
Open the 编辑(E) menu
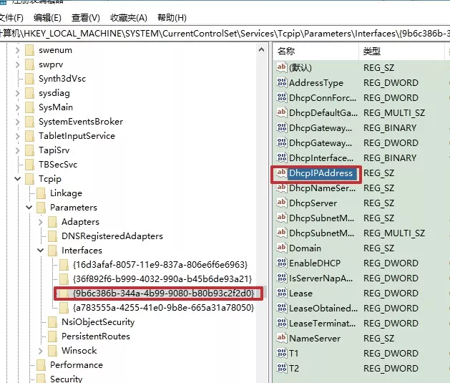point(47,17)
